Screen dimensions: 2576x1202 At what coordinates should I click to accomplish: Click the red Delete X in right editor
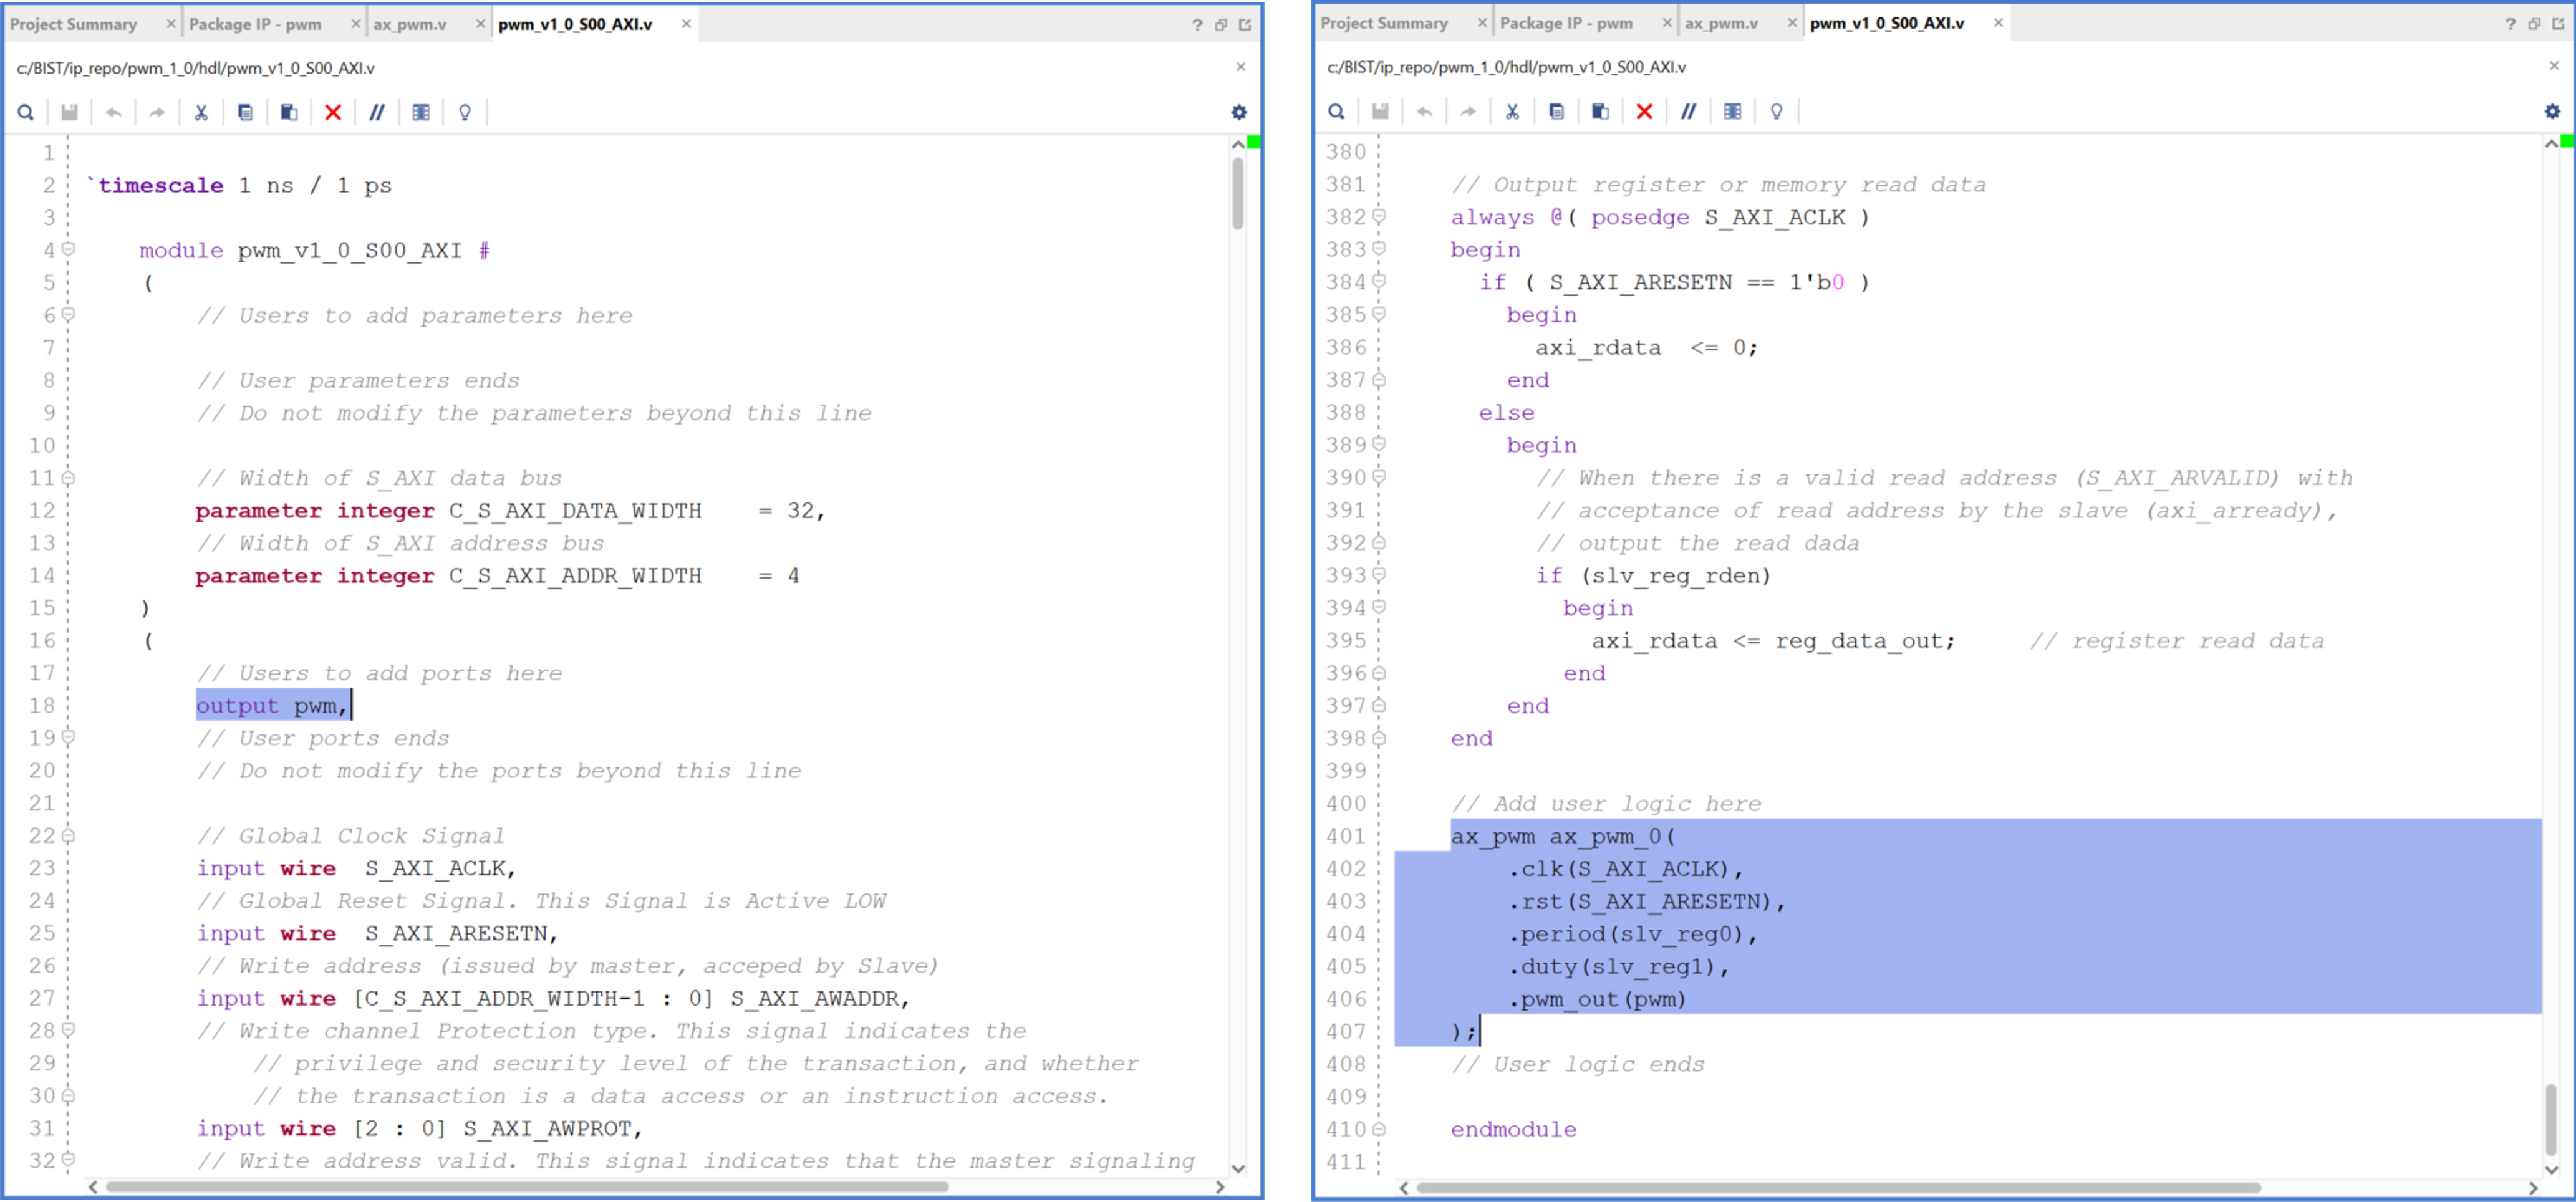[1644, 111]
